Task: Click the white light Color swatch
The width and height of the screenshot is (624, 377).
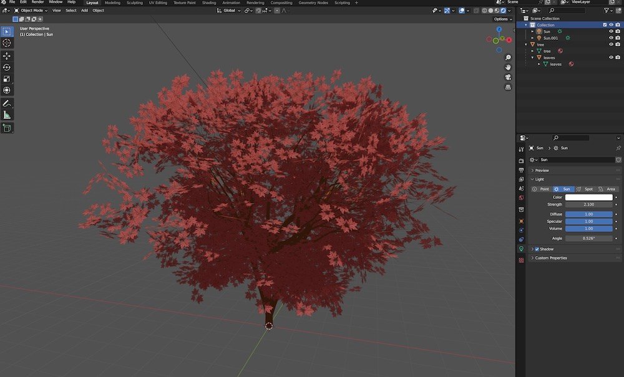Action: [x=588, y=198]
